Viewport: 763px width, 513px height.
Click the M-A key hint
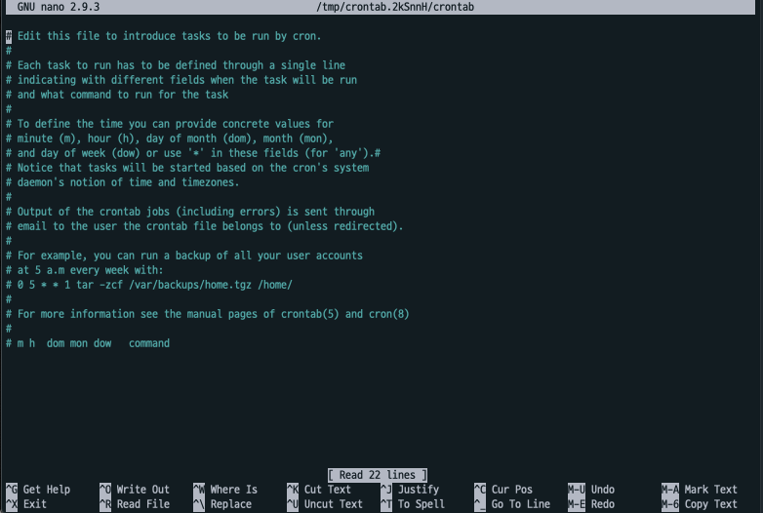point(670,490)
